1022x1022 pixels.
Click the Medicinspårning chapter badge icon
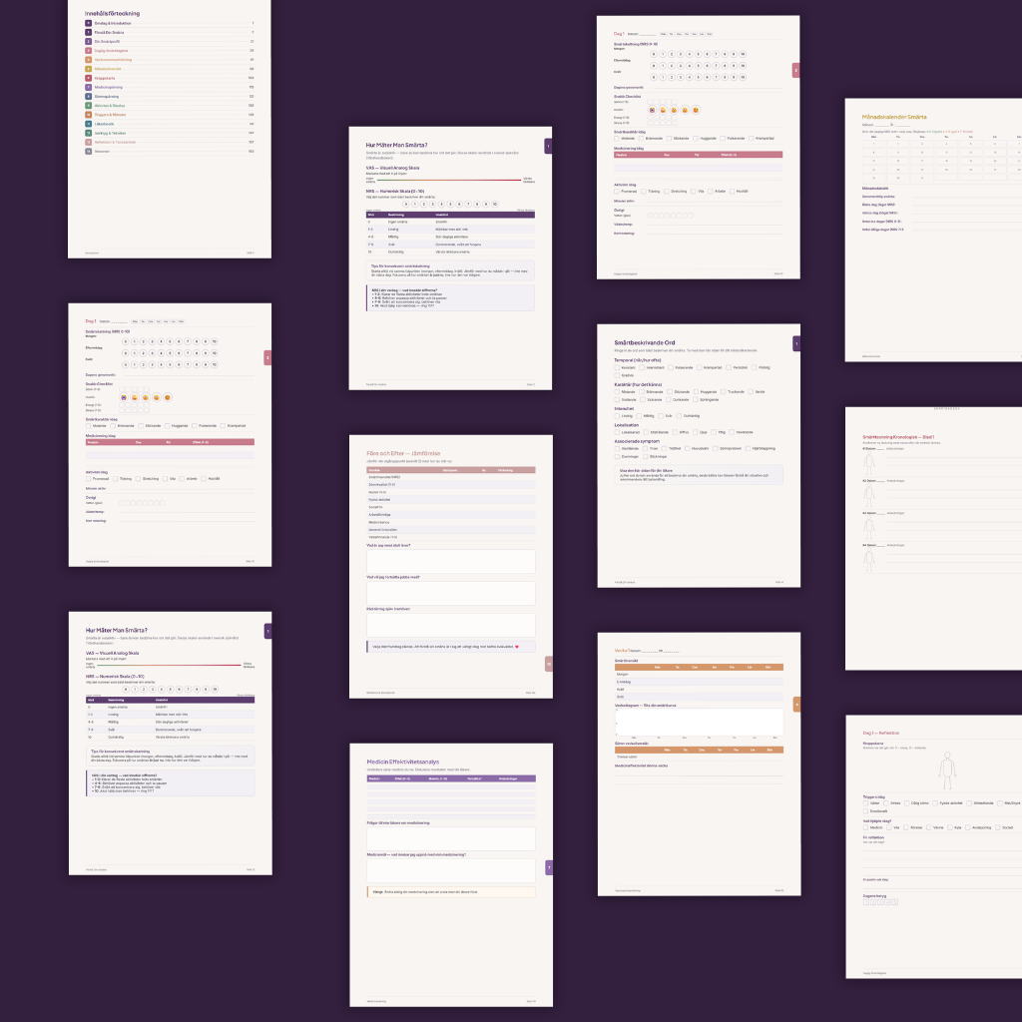click(88, 87)
